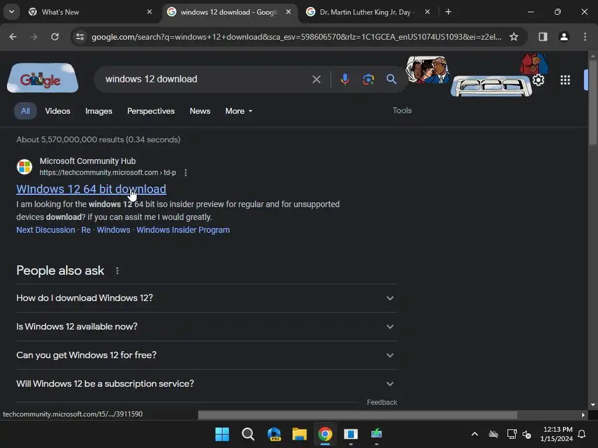Click the vertical scrollbar down arrow
The width and height of the screenshot is (598, 448).
click(x=593, y=405)
